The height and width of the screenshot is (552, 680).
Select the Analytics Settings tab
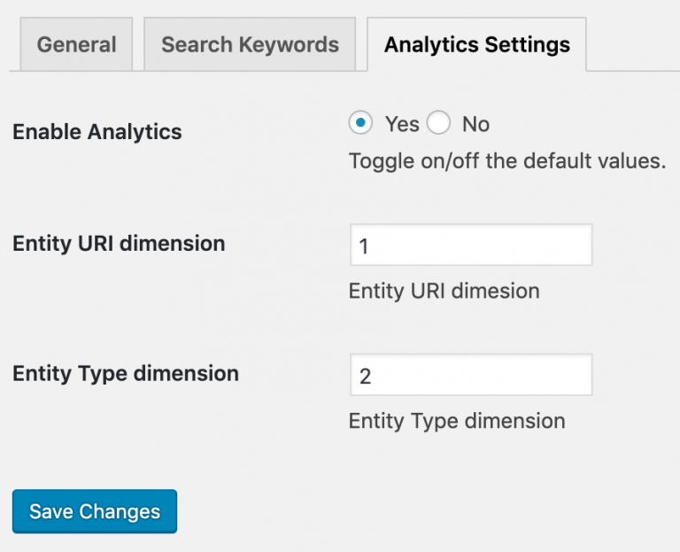[x=476, y=44]
